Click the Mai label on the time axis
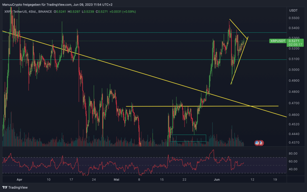307x192 pixels. click(117, 180)
